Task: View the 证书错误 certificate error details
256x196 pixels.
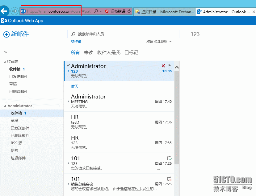Action: tap(118, 11)
